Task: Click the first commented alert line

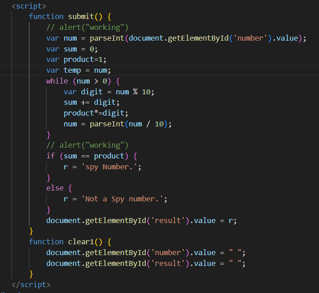Action: tap(87, 27)
